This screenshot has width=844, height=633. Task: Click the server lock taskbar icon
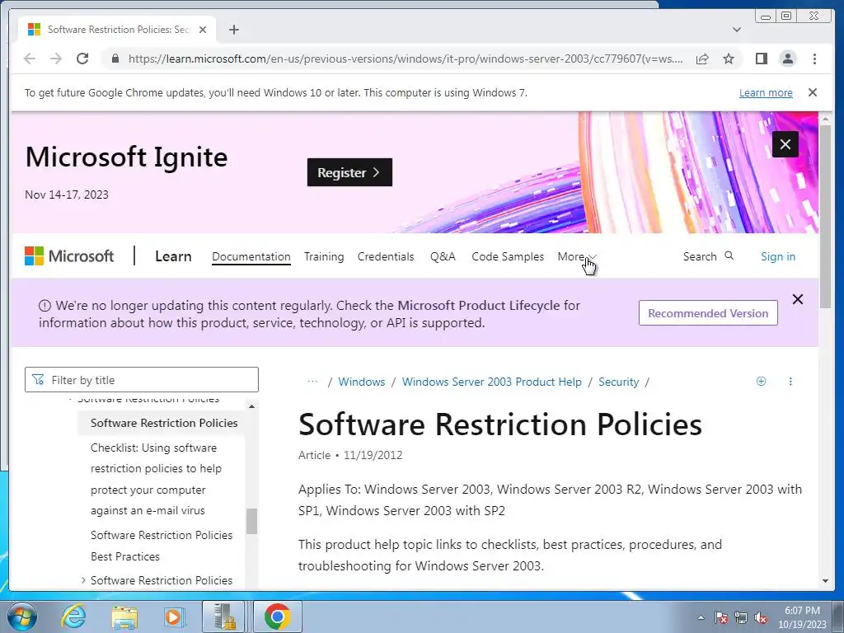coord(223,617)
